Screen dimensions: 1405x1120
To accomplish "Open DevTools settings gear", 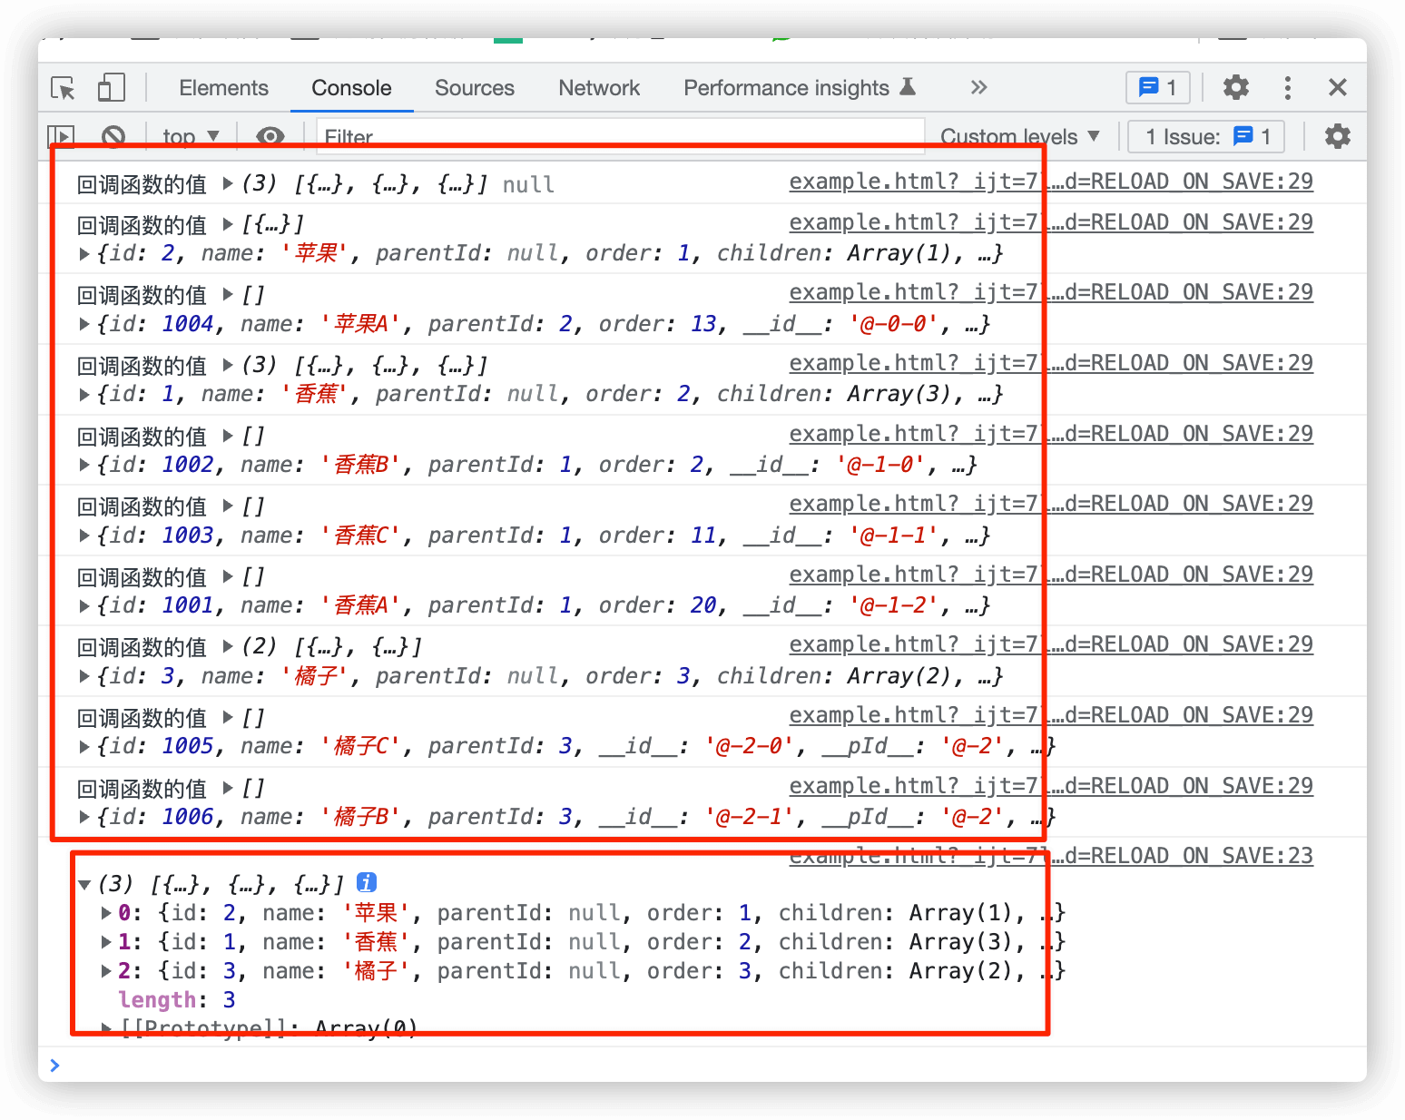I will pos(1235,88).
